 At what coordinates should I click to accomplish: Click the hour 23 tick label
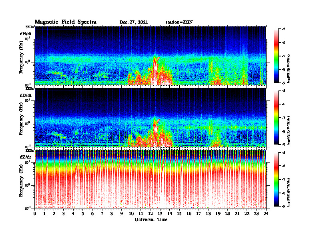(256, 213)
